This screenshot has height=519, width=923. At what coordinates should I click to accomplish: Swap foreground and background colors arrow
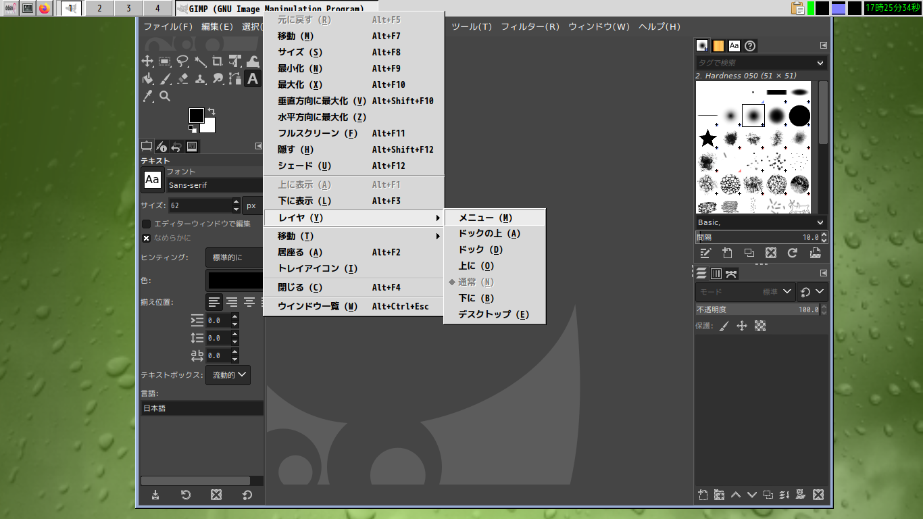pos(211,112)
